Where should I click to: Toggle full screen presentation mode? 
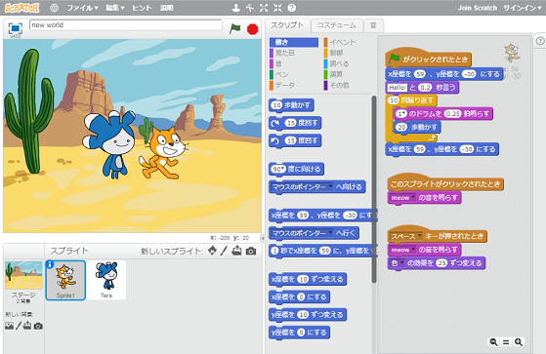(x=16, y=28)
